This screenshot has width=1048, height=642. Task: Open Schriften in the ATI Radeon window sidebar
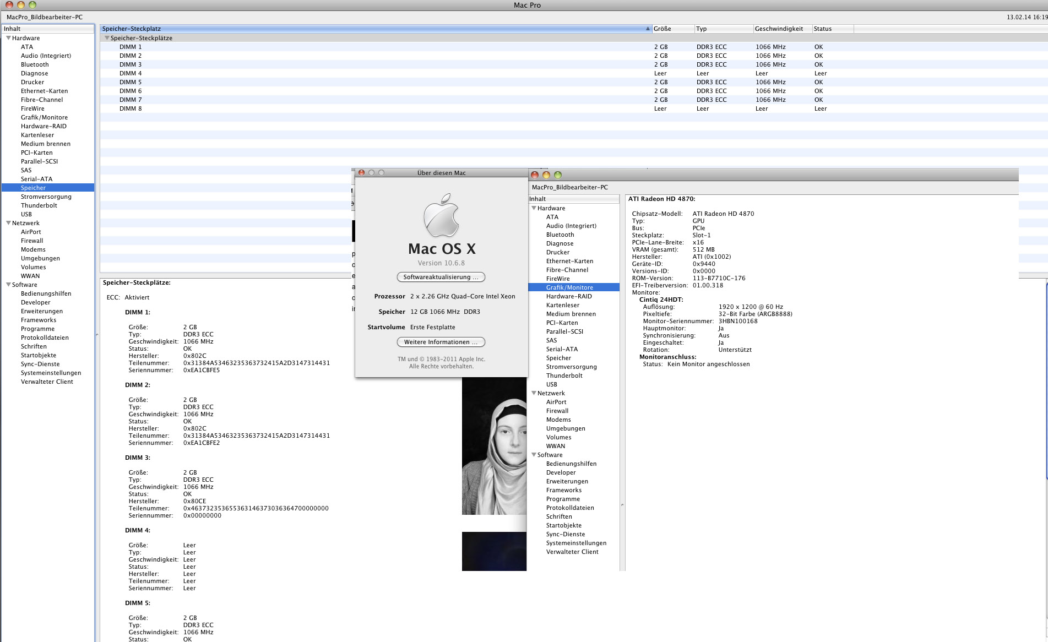pyautogui.click(x=559, y=516)
